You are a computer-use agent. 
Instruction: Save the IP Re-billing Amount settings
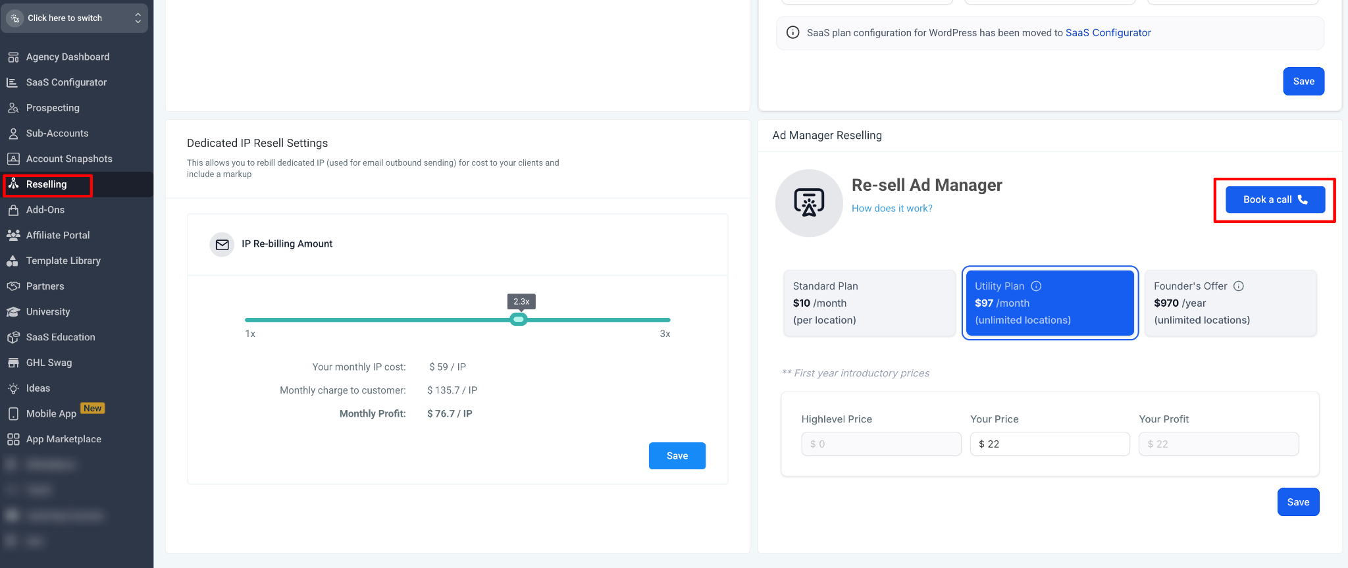click(x=677, y=456)
